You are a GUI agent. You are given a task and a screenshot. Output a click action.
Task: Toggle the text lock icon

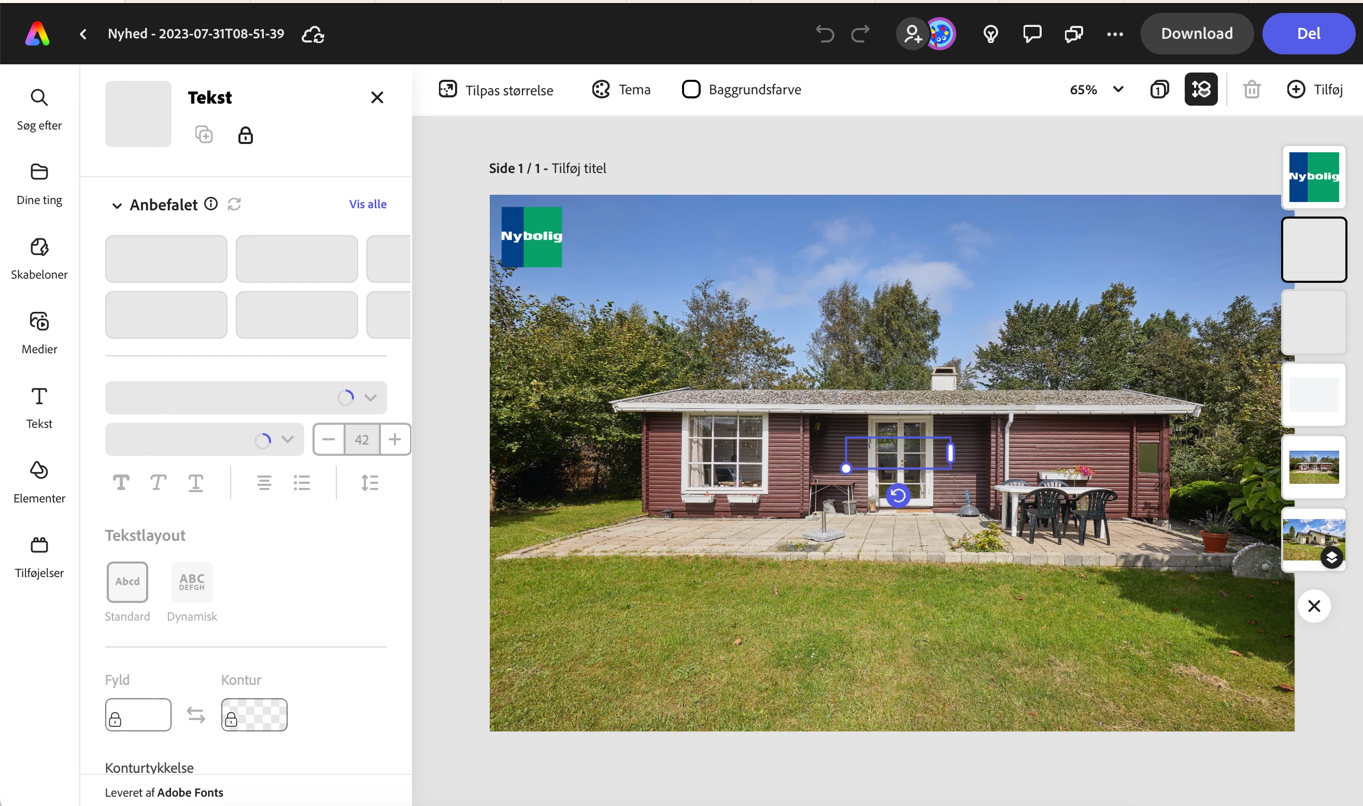click(x=246, y=135)
